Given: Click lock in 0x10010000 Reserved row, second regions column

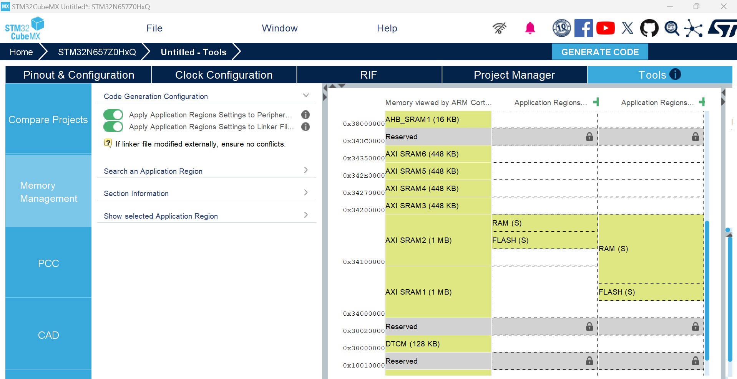Looking at the screenshot, I should [x=696, y=361].
